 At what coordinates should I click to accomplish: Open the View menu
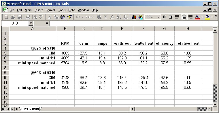(x=28, y=10)
